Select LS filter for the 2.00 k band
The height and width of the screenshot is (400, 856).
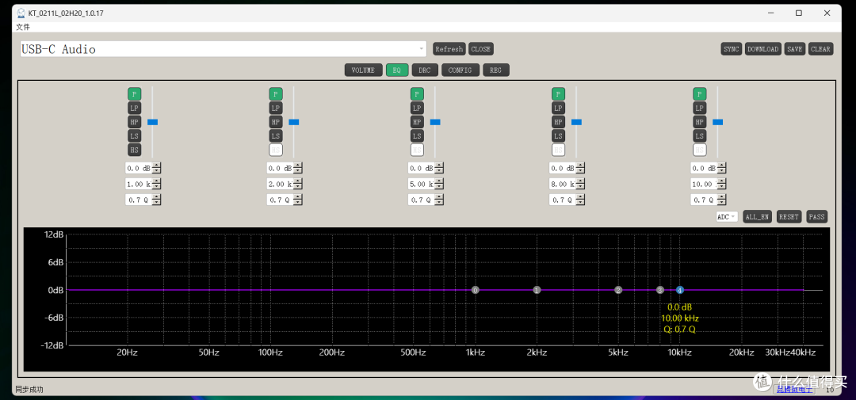pyautogui.click(x=276, y=136)
